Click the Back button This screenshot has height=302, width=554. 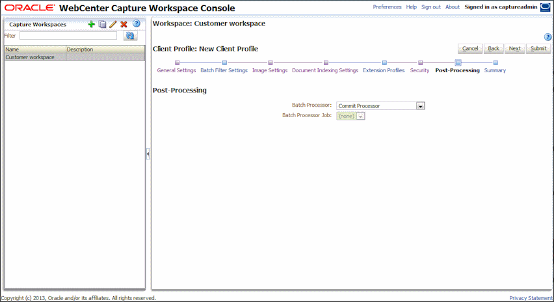click(494, 48)
